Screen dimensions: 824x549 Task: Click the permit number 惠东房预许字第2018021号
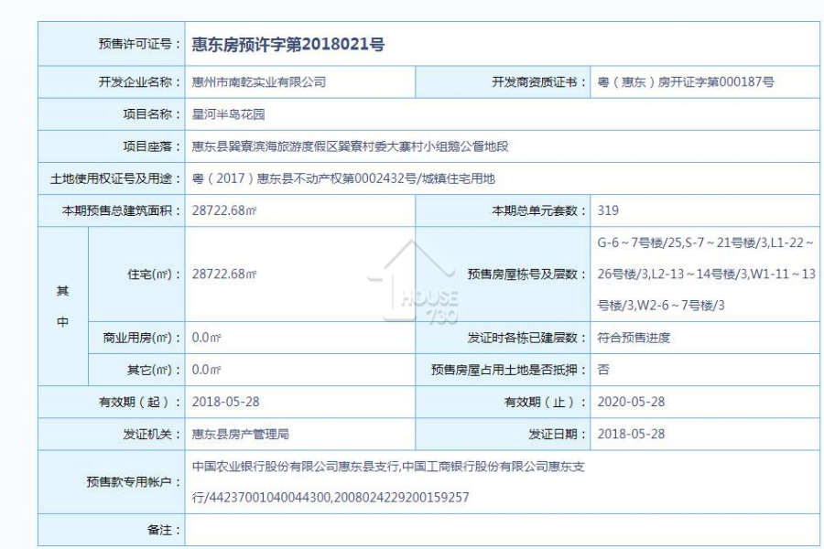pyautogui.click(x=288, y=44)
